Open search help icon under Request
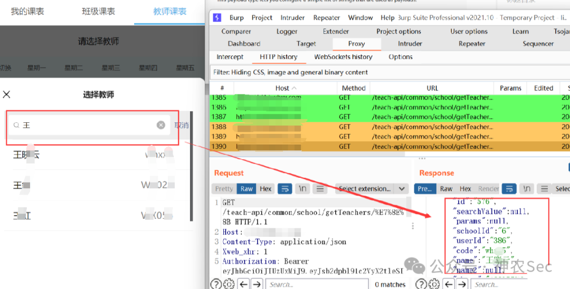The height and width of the screenshot is (289, 570). point(216,284)
